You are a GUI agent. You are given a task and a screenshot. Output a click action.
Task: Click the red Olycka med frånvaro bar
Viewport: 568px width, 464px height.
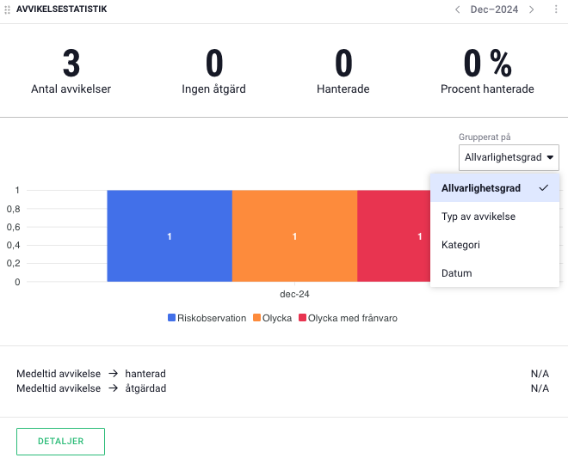pos(393,235)
